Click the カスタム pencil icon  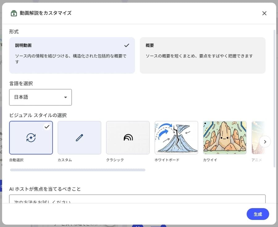click(x=79, y=137)
